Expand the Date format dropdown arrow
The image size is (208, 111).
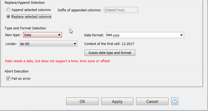(x=182, y=35)
